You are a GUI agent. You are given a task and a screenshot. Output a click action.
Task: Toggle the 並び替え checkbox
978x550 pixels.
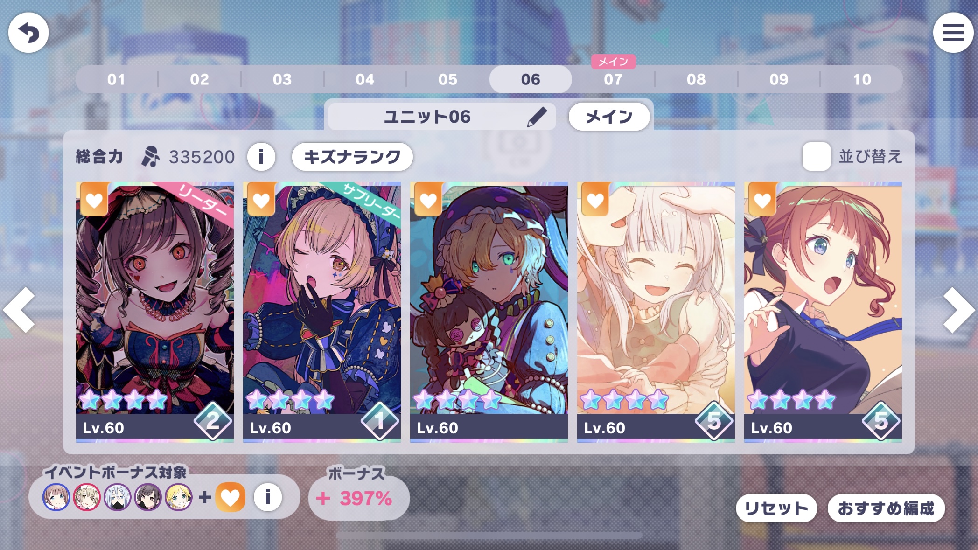click(816, 156)
